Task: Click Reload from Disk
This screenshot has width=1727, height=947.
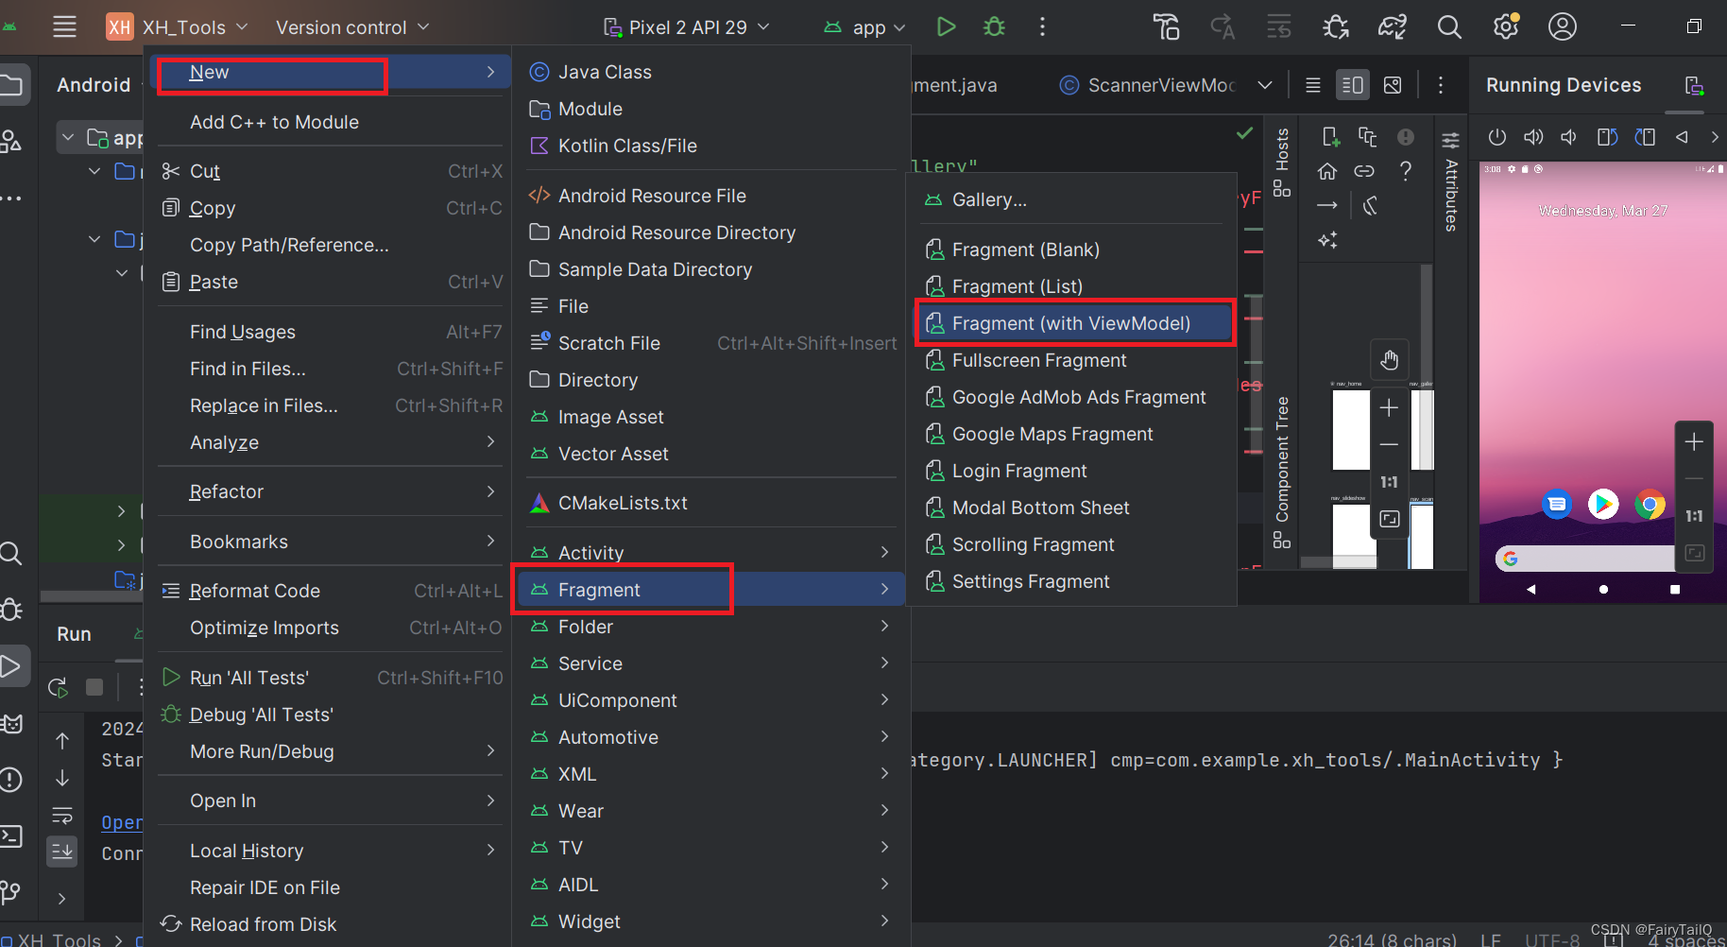Action: [262, 923]
